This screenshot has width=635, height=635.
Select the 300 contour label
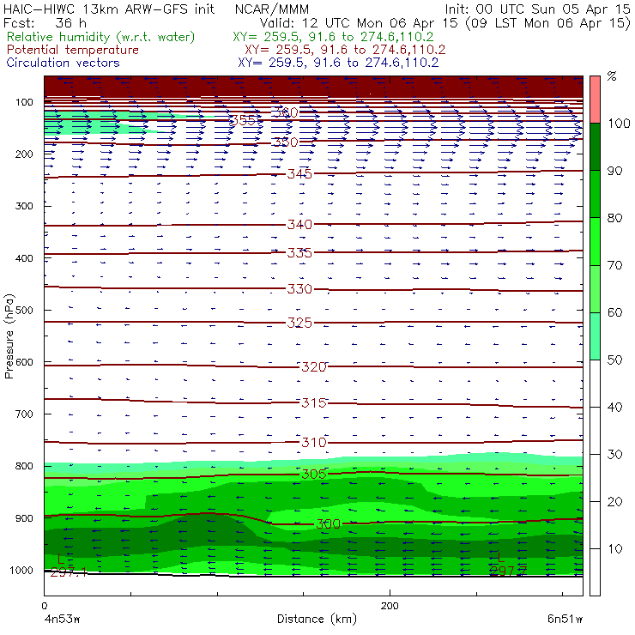tap(328, 524)
